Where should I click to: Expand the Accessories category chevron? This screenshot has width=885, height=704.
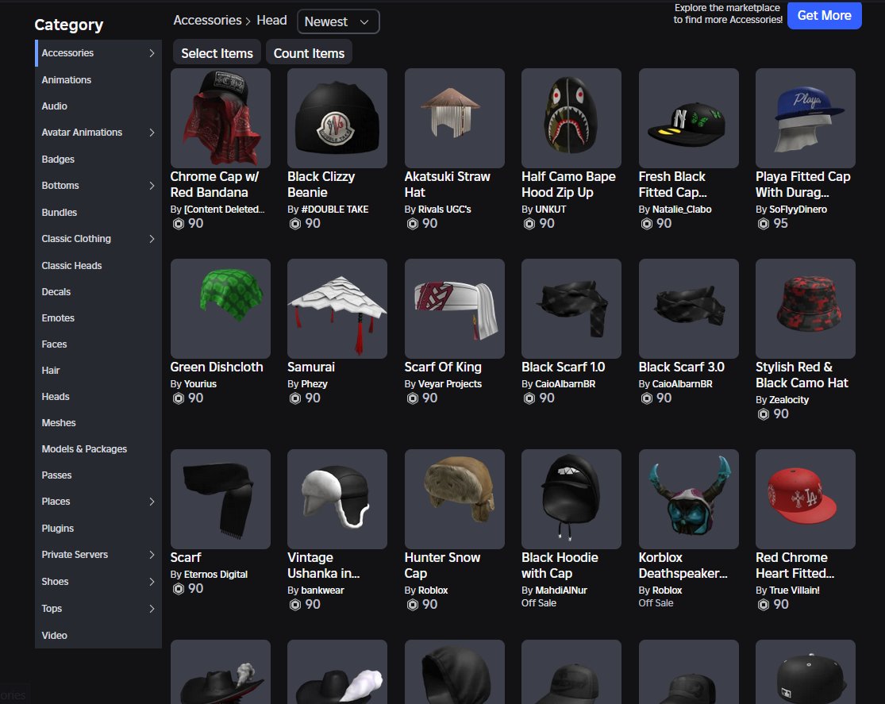coord(152,53)
